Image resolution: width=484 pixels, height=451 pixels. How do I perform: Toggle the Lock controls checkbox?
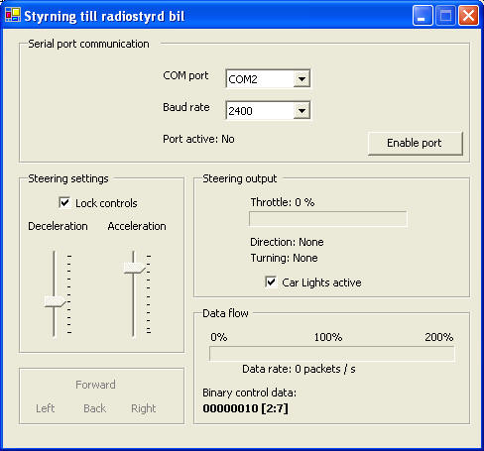64,202
